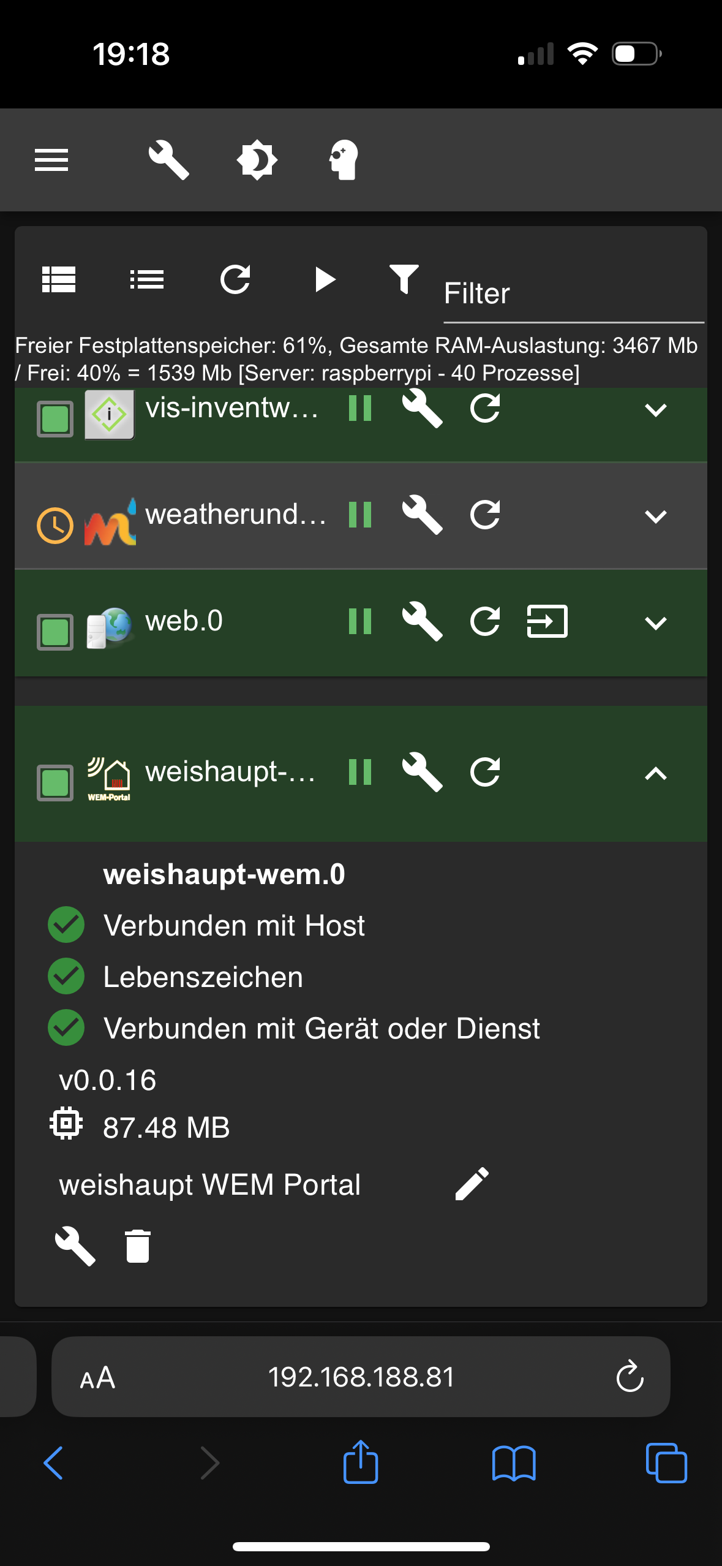Image resolution: width=722 pixels, height=1566 pixels.
Task: Toggle expert mode head icon
Action: coord(344,160)
